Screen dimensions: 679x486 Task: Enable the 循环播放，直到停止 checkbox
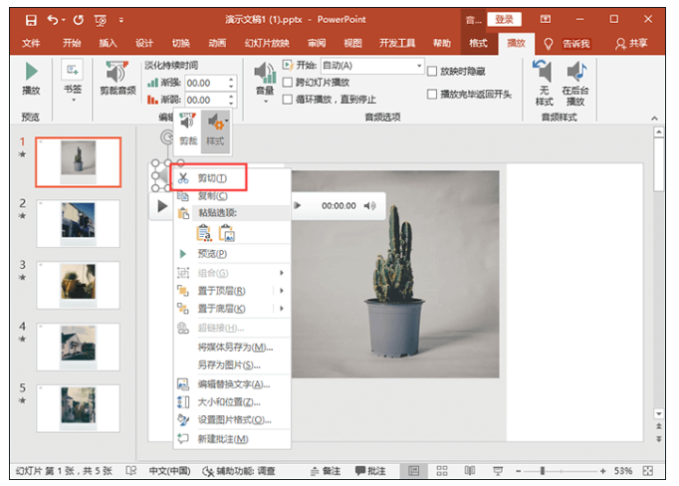pyautogui.click(x=287, y=100)
